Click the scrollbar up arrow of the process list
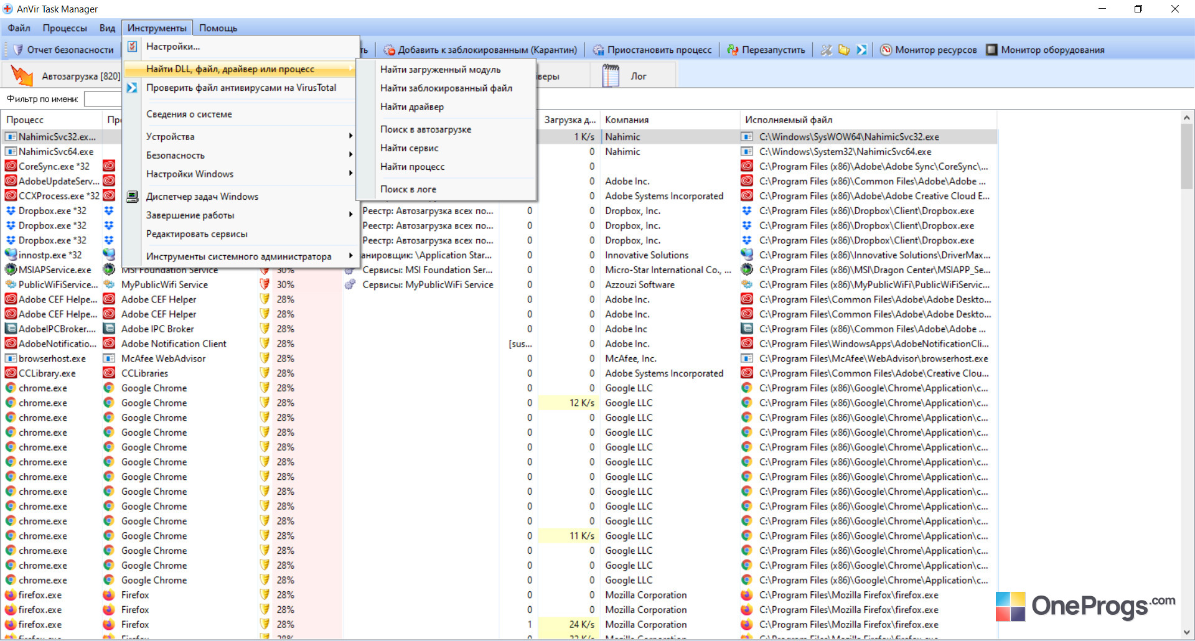 tap(1187, 118)
